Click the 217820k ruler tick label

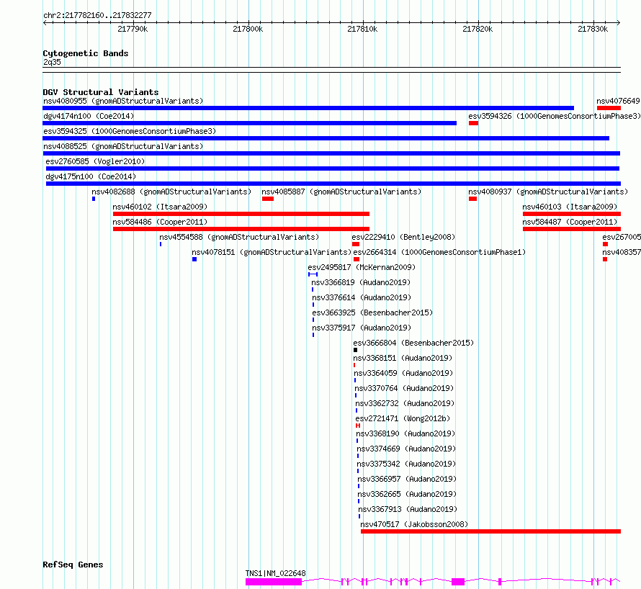click(478, 29)
